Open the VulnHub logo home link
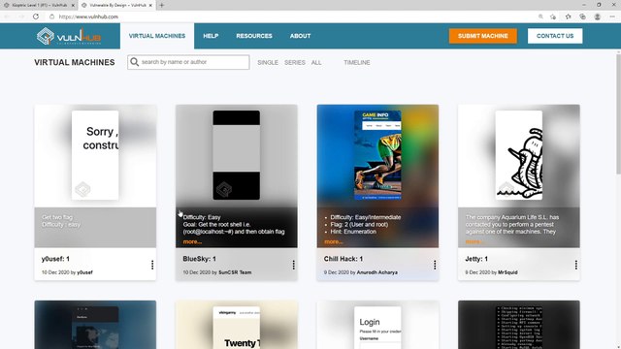The width and height of the screenshot is (621, 349). (x=69, y=36)
